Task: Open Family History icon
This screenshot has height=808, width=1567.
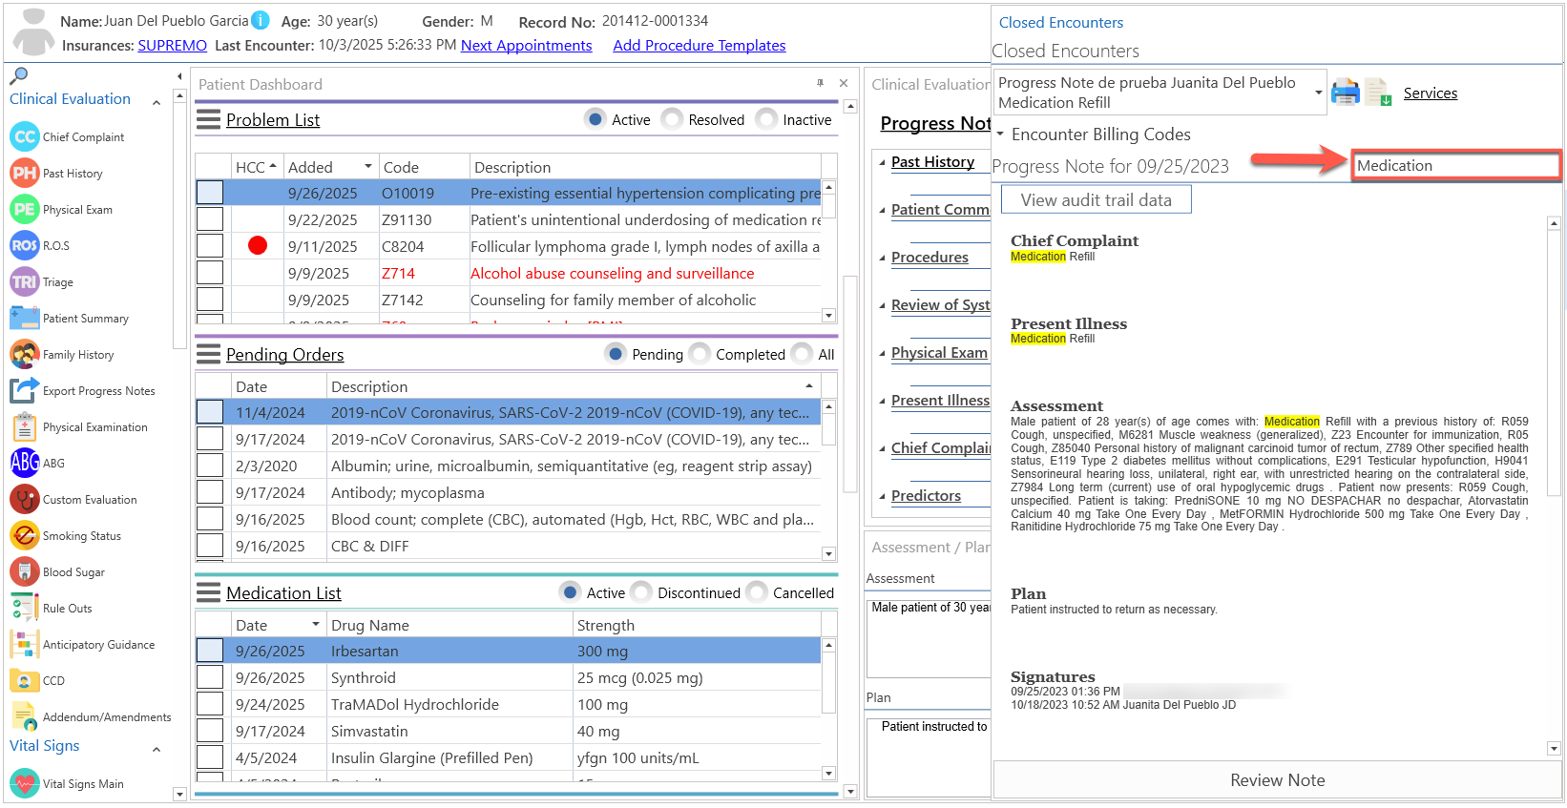Action: pos(25,355)
